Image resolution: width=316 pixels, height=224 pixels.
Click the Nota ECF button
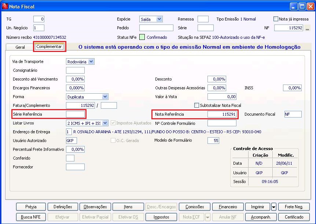coord(191,217)
